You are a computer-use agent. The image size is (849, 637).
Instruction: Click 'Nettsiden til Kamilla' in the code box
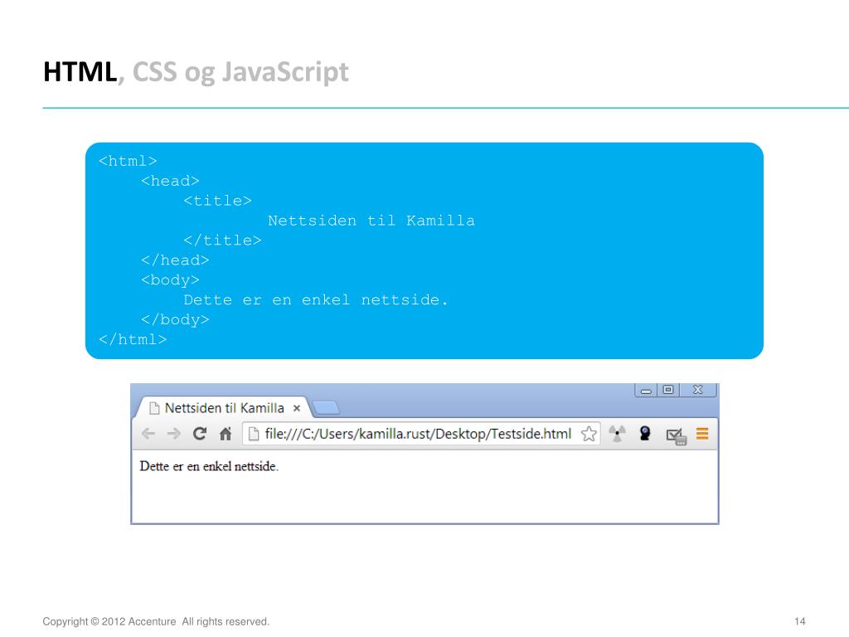pos(371,221)
